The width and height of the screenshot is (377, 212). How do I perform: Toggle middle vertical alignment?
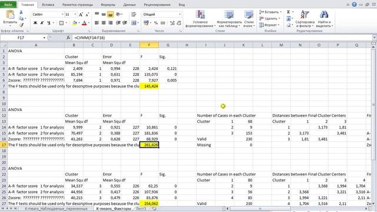pyautogui.click(x=104, y=14)
